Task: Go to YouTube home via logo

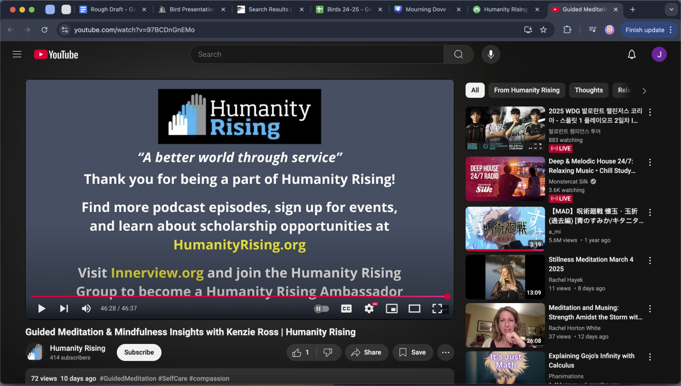Action: tap(56, 54)
